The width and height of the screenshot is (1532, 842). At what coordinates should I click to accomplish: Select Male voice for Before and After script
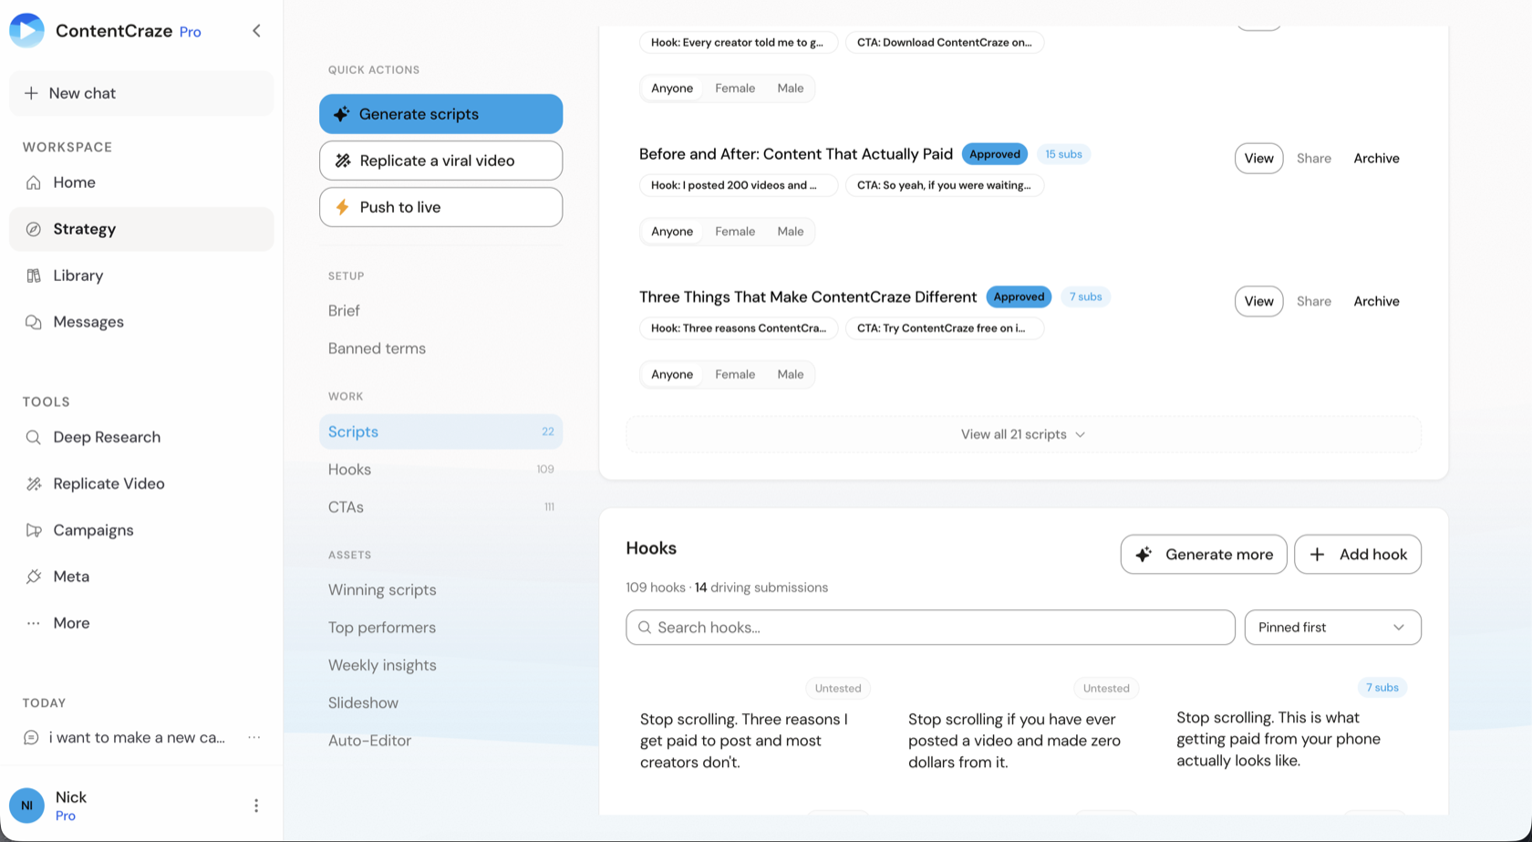(x=791, y=232)
